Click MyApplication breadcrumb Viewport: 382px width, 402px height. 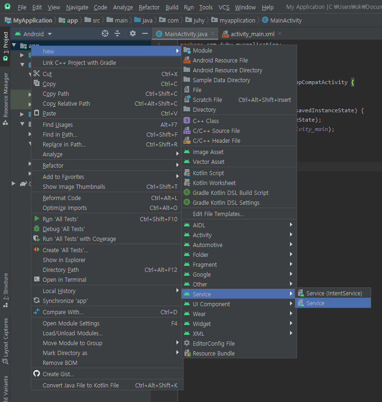point(29,20)
